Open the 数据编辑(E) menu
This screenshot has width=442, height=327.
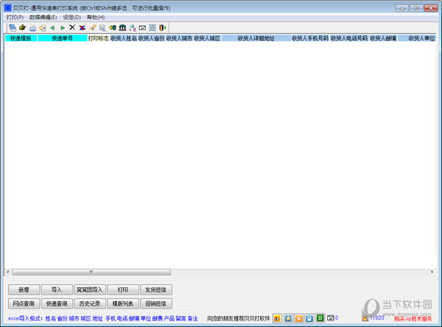click(43, 17)
